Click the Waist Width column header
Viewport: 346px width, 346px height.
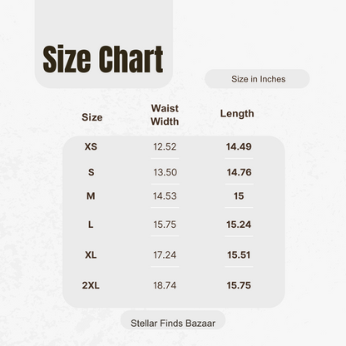[165, 115]
